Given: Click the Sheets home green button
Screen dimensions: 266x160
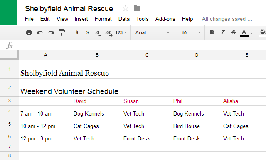Looking at the screenshot, I should click(x=8, y=12).
